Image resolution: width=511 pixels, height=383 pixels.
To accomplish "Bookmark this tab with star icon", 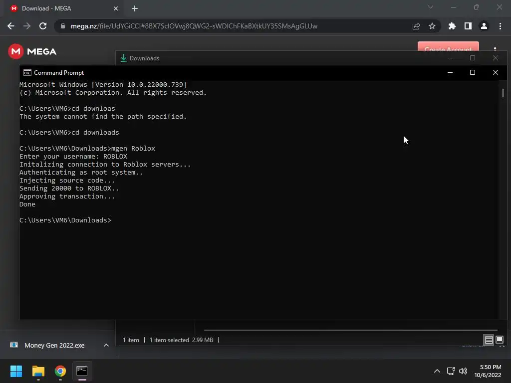I will (x=432, y=26).
